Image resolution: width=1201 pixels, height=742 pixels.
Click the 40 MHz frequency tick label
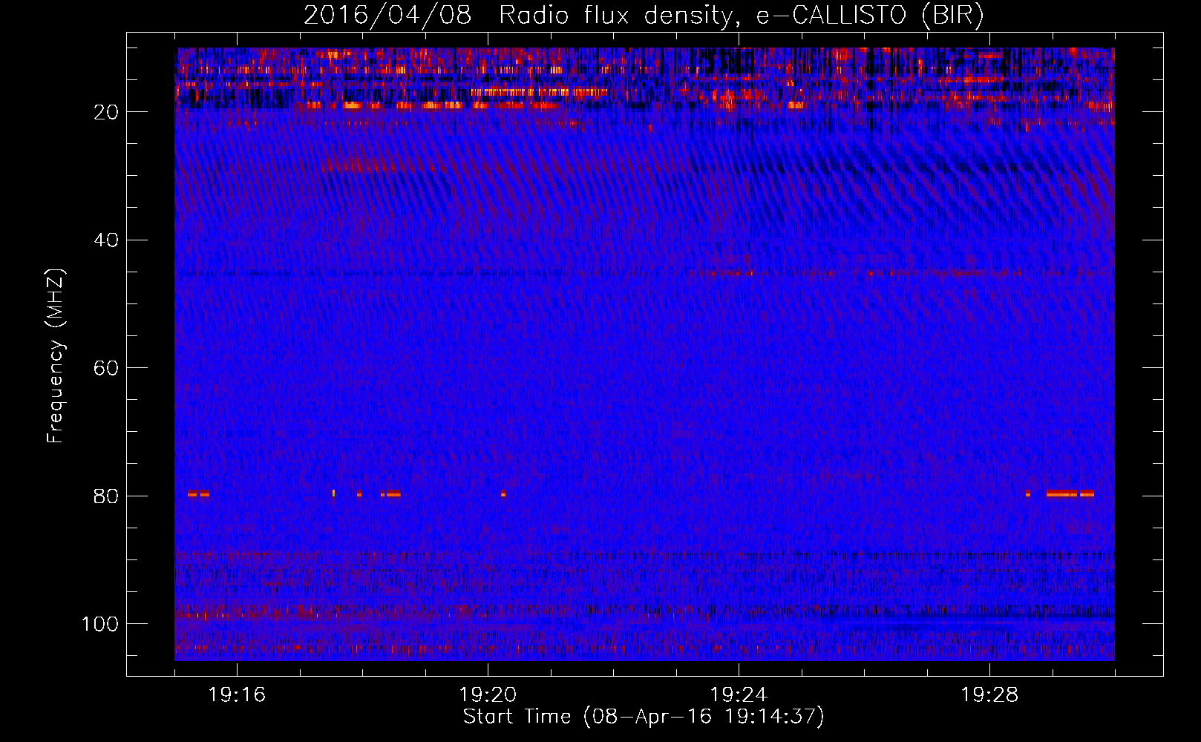106,240
